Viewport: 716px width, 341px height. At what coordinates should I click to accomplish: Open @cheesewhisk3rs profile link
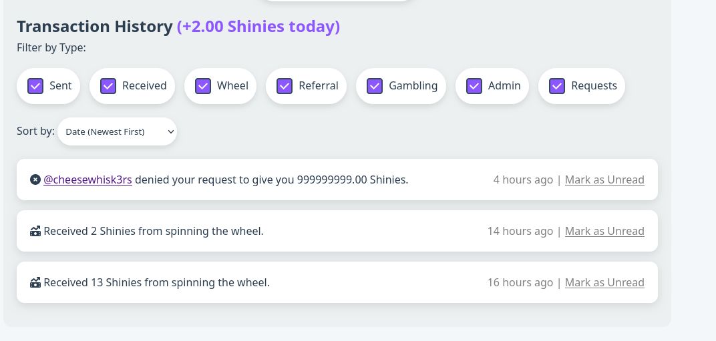pyautogui.click(x=87, y=180)
